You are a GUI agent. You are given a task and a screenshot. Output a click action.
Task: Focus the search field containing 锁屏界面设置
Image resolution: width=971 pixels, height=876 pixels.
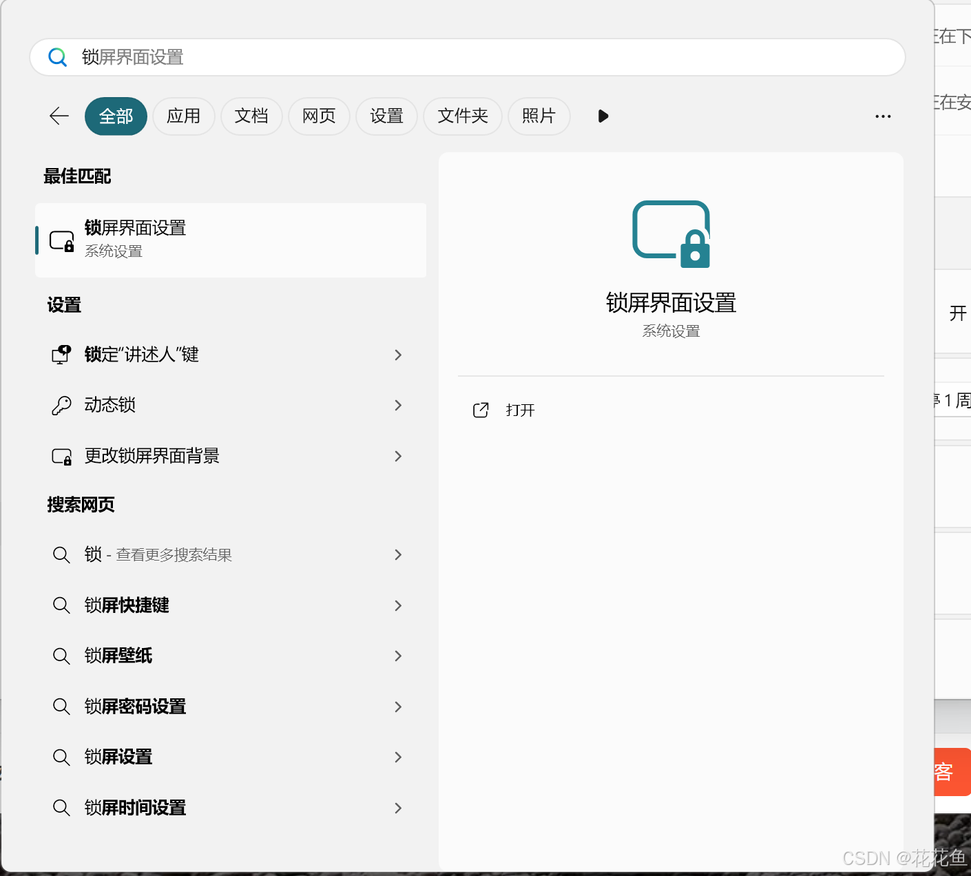pyautogui.click(x=468, y=57)
